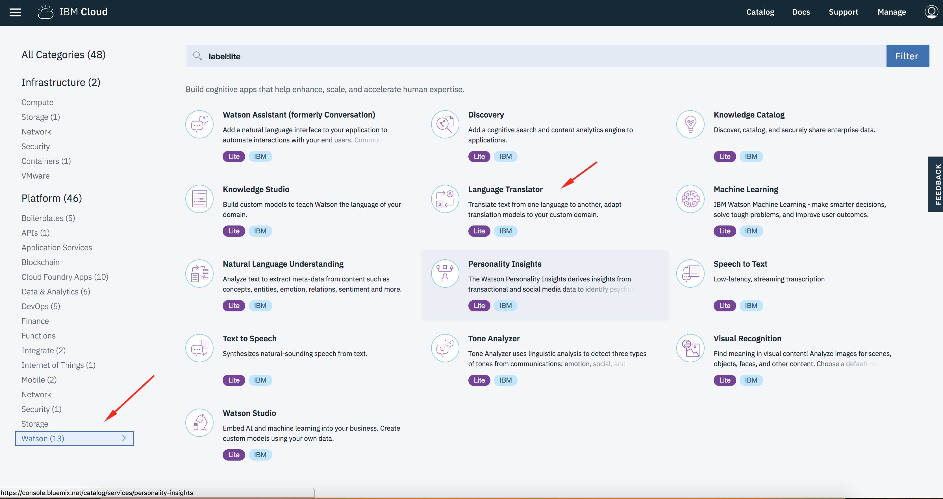Select the Watson (13) category
Image resolution: width=943 pixels, height=499 pixels.
pos(74,438)
